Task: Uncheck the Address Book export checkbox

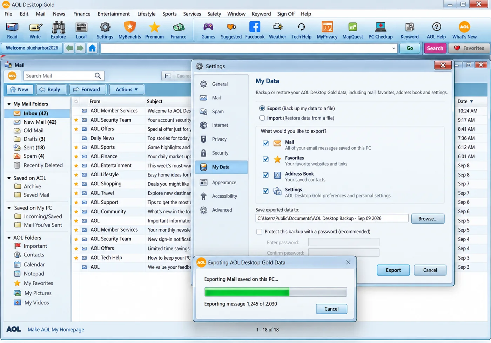Action: (266, 175)
